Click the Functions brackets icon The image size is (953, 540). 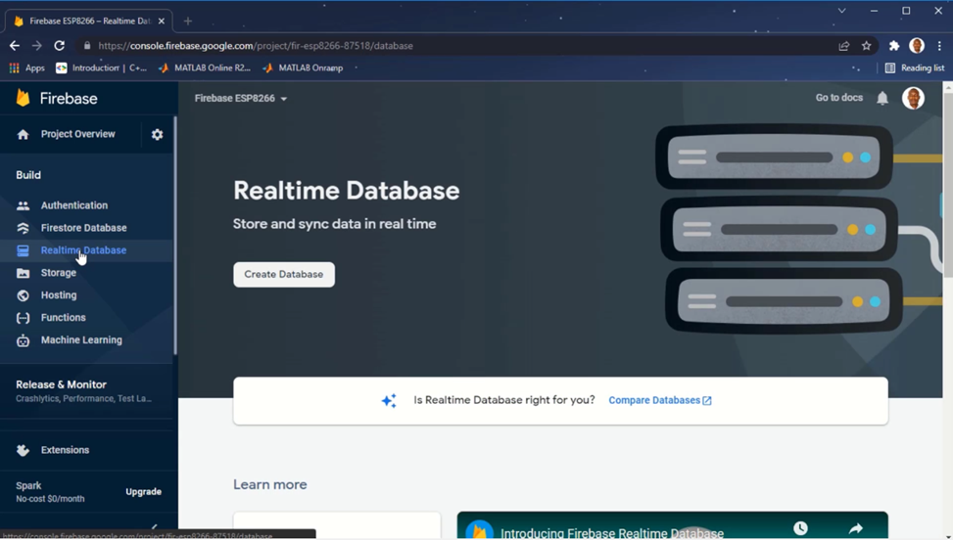pyautogui.click(x=24, y=318)
